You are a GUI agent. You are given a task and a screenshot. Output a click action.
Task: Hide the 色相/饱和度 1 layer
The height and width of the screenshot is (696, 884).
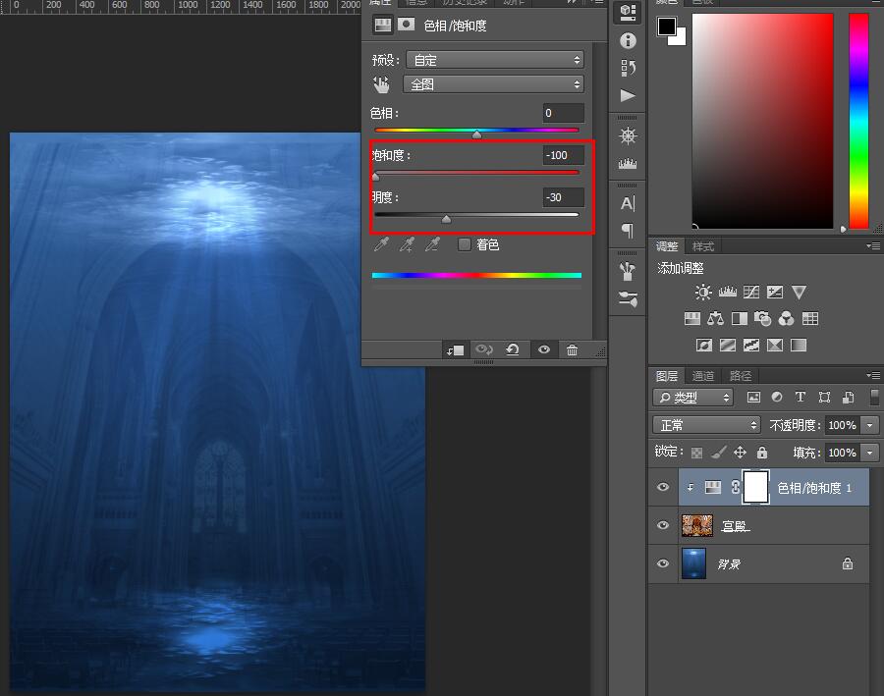coord(663,487)
